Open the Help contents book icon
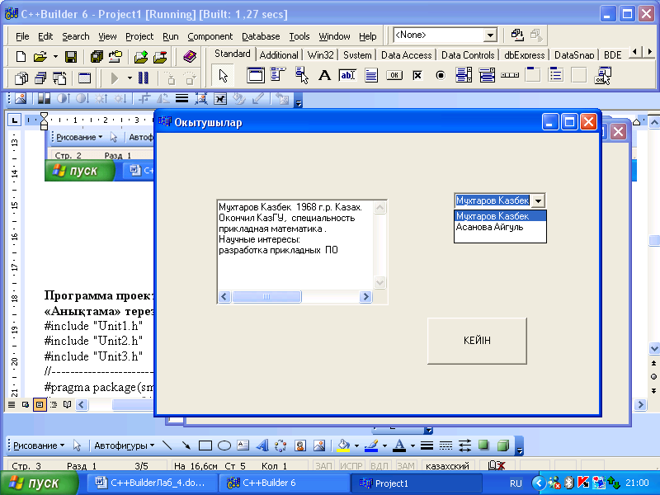 tap(190, 56)
